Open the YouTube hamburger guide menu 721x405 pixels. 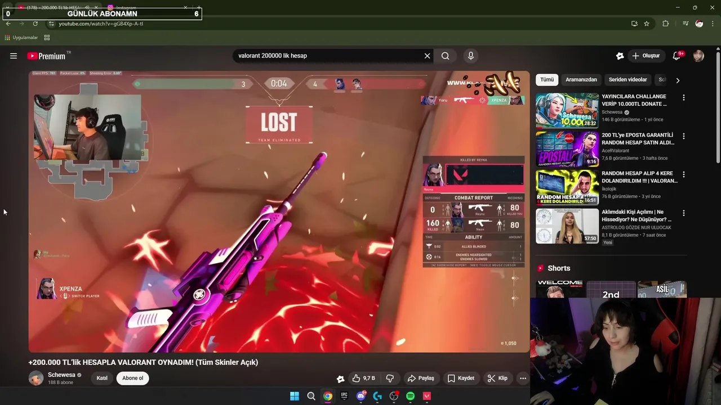[14, 56]
